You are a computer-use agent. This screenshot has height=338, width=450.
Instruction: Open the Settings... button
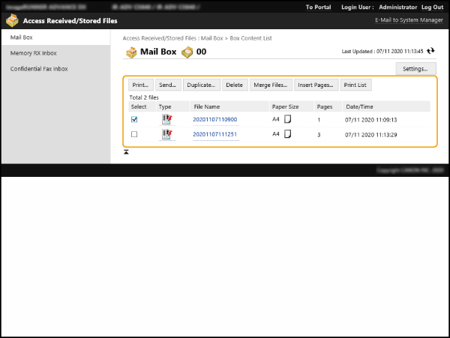coord(415,69)
